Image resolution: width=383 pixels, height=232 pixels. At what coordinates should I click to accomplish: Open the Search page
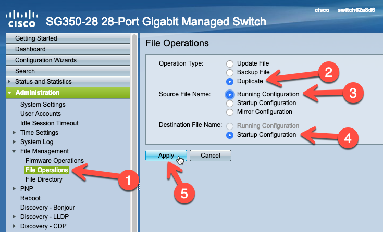pos(68,71)
